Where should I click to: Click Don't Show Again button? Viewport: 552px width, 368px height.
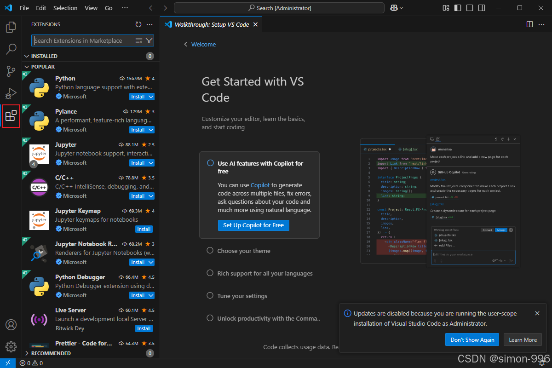pos(472,340)
